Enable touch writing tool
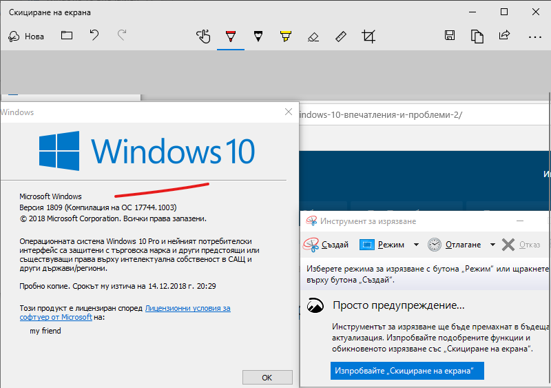 click(203, 37)
